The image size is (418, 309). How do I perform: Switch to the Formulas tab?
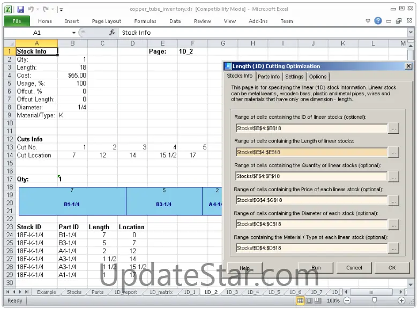point(145,21)
